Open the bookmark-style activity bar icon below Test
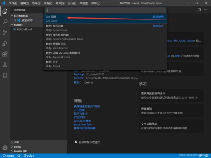The height and width of the screenshot is (158, 211). (5, 75)
